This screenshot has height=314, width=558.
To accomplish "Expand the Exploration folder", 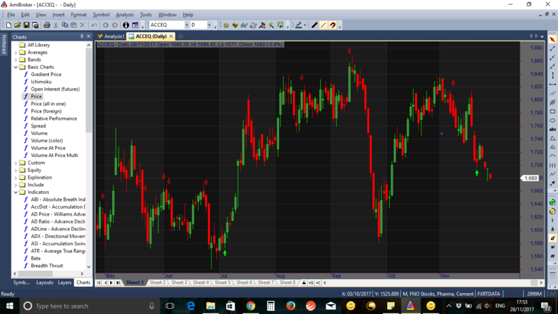I will pyautogui.click(x=15, y=178).
